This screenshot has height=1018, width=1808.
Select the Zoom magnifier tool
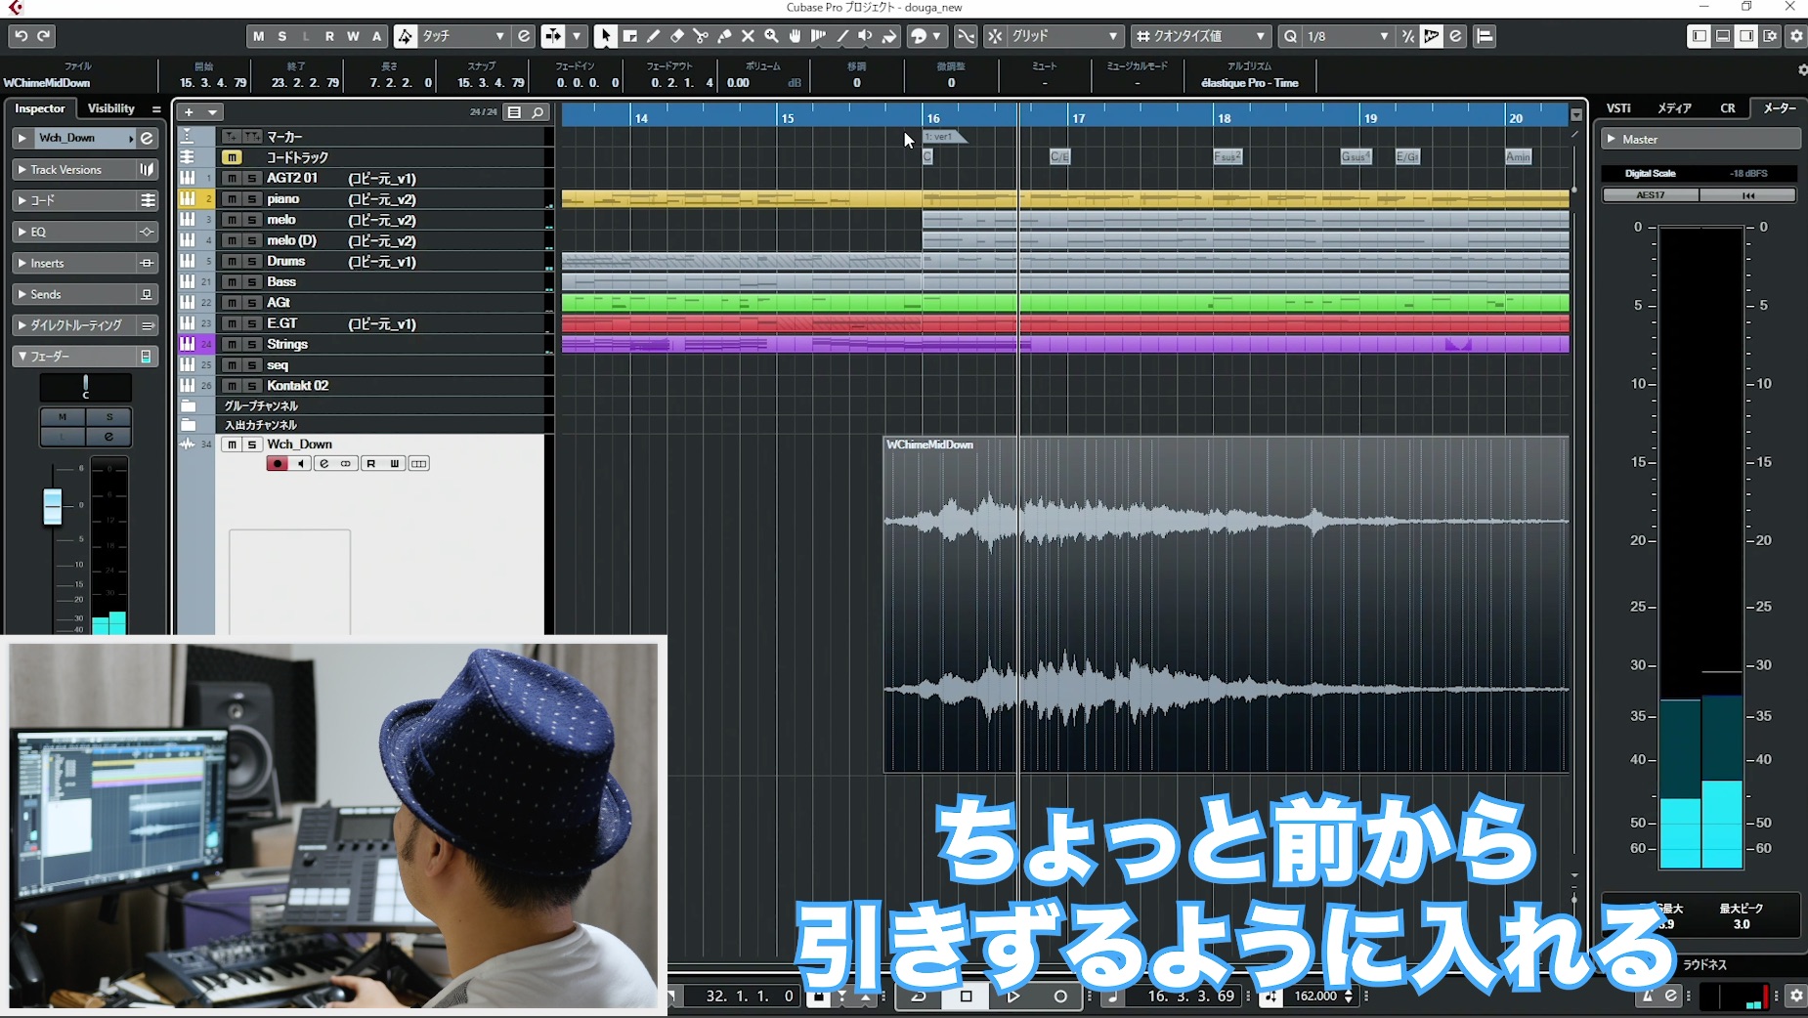pyautogui.click(x=771, y=36)
